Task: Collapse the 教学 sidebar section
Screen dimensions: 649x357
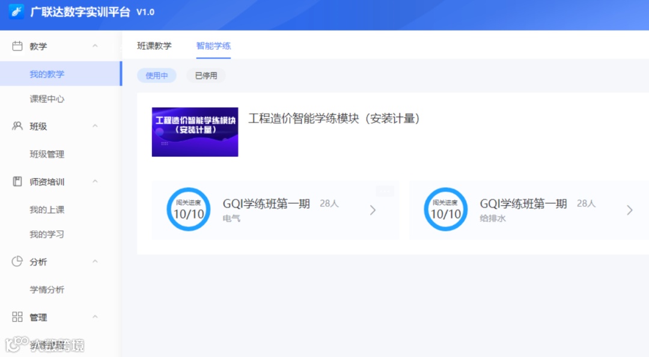Action: tap(95, 46)
